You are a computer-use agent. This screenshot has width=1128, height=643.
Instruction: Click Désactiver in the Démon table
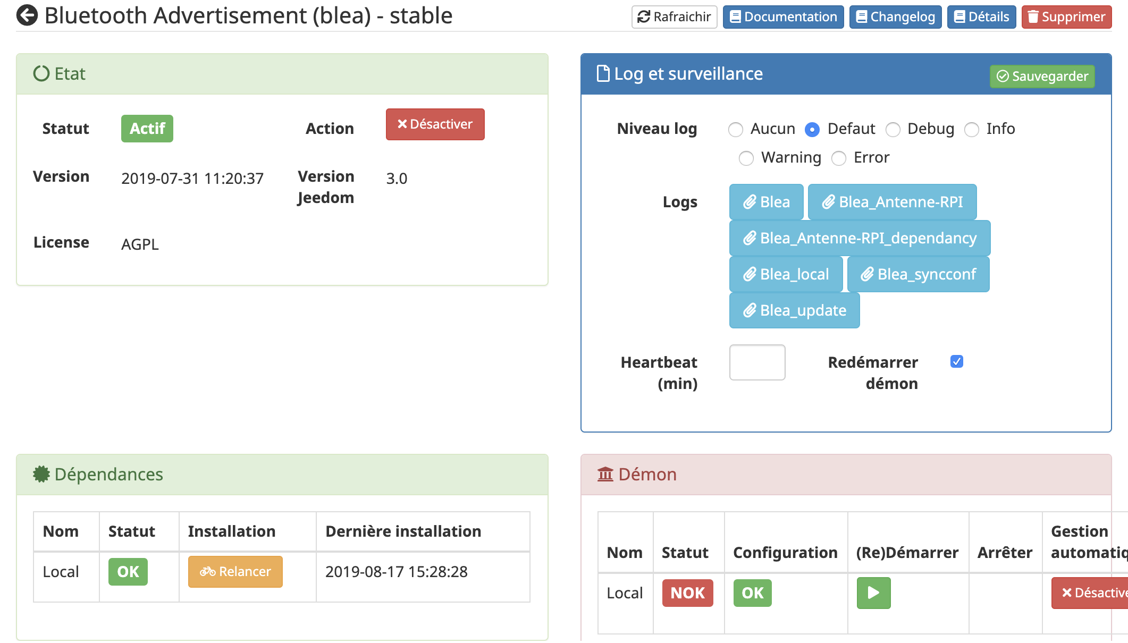[x=1090, y=593]
